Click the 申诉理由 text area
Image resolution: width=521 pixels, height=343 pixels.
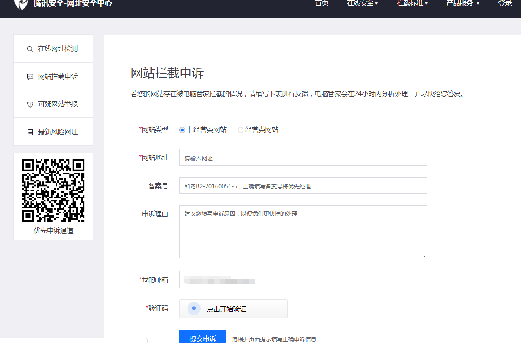[x=303, y=232]
